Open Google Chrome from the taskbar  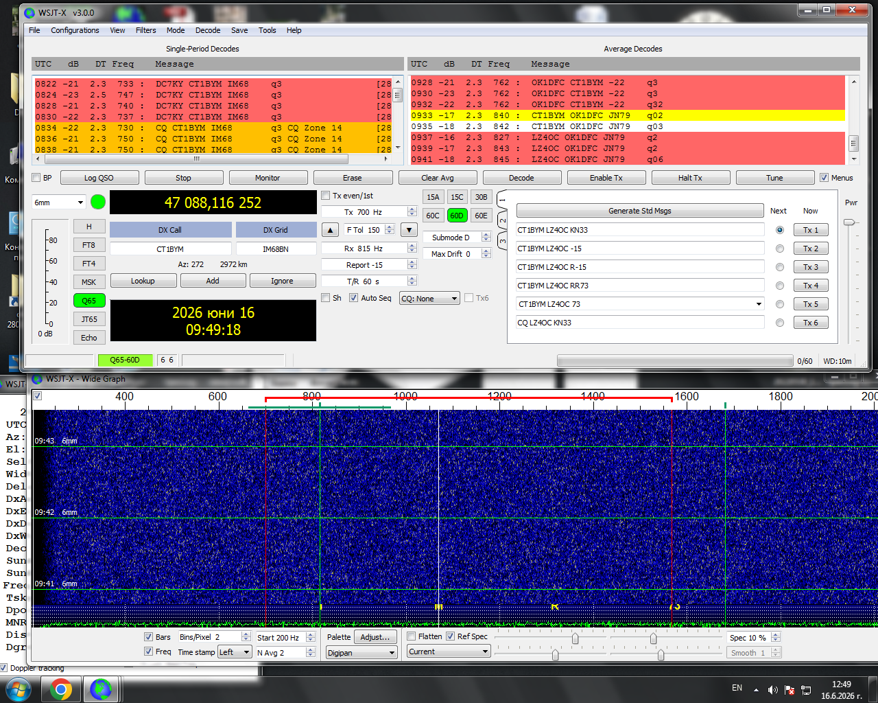[x=60, y=689]
